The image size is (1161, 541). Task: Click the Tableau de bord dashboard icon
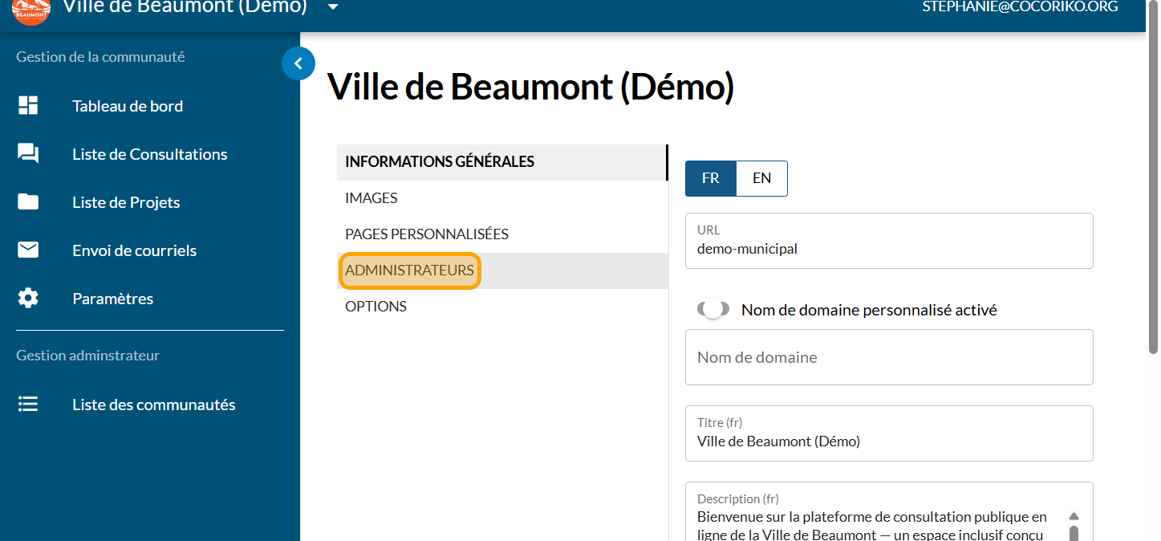click(28, 106)
